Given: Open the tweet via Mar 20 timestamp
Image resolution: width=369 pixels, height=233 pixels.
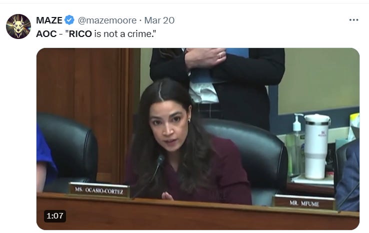Looking at the screenshot, I should point(159,20).
